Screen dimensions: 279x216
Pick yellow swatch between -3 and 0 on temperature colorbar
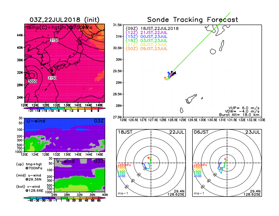point(75,108)
